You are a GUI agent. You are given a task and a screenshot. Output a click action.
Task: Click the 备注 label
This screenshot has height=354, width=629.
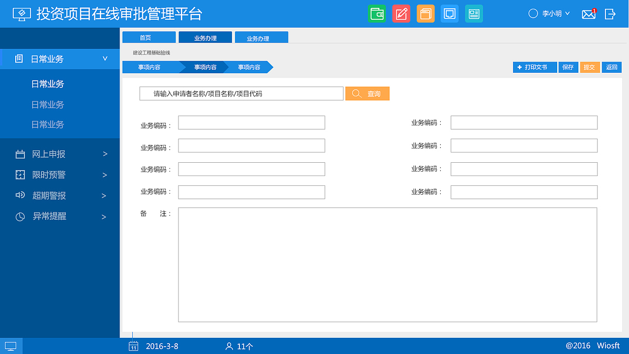(x=155, y=214)
